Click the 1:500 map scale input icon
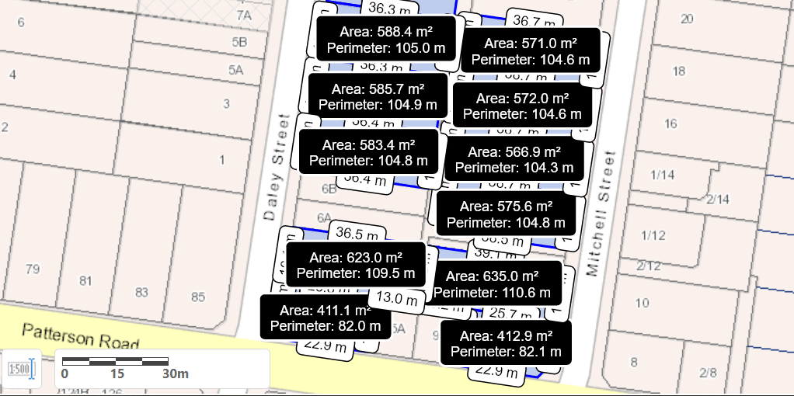Screen dimensions: 794x396 point(21,368)
